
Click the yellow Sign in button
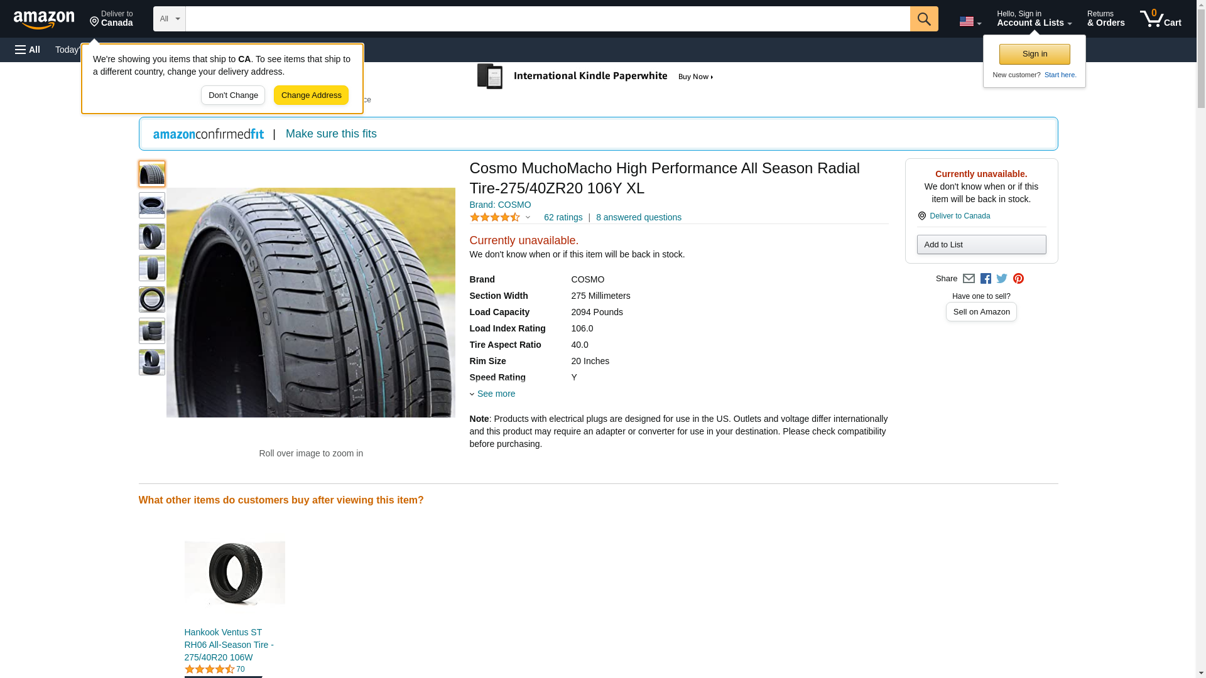coord(1035,54)
